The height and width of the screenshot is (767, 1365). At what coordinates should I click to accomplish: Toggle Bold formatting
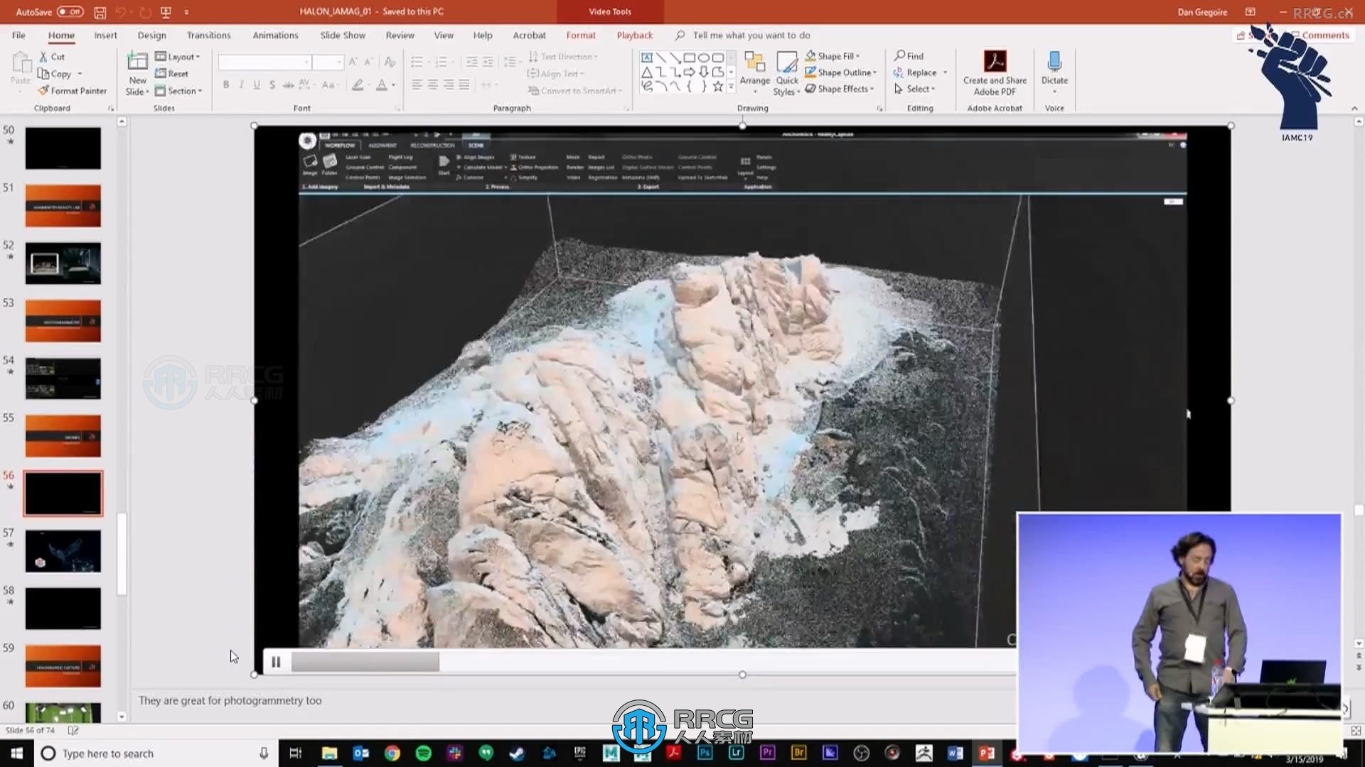(x=226, y=85)
